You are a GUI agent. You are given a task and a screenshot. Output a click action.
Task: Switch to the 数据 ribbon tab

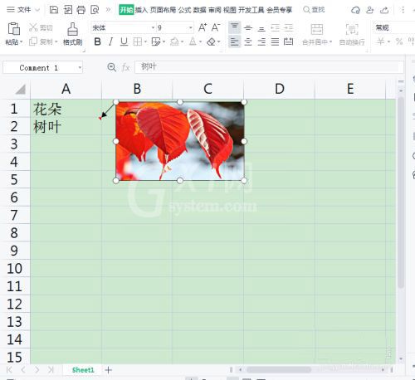point(199,10)
